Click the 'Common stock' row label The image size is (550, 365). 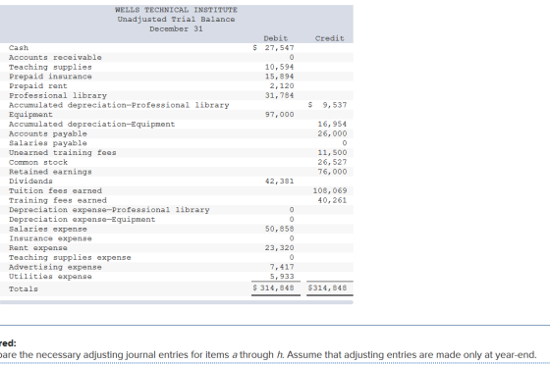tap(38, 162)
